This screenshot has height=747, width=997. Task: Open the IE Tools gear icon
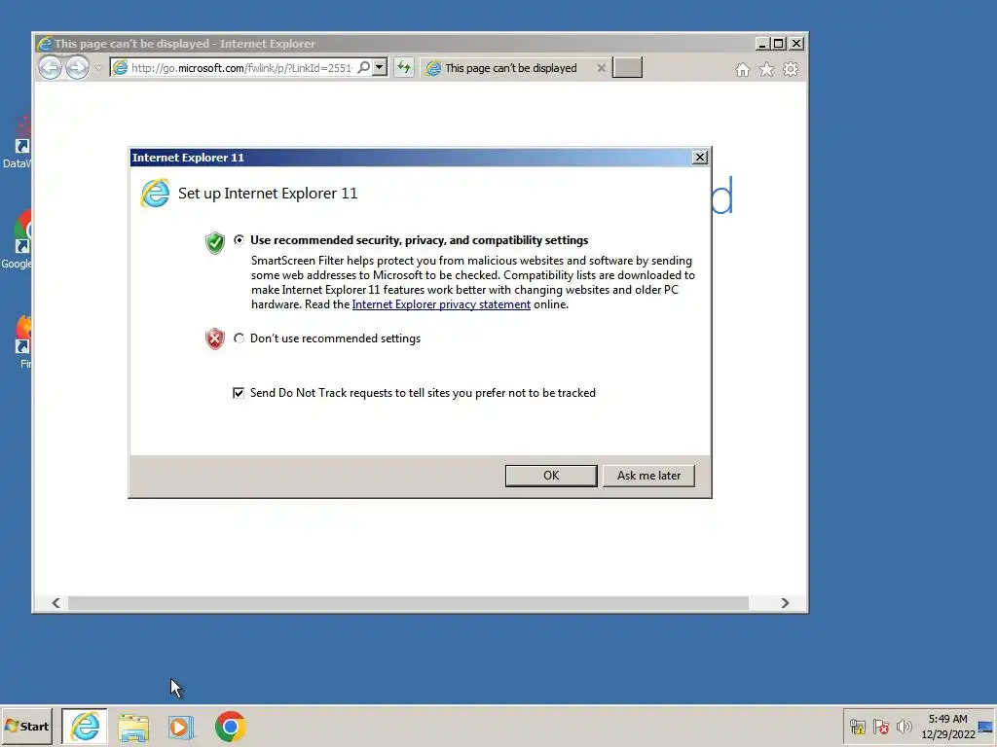tap(791, 69)
